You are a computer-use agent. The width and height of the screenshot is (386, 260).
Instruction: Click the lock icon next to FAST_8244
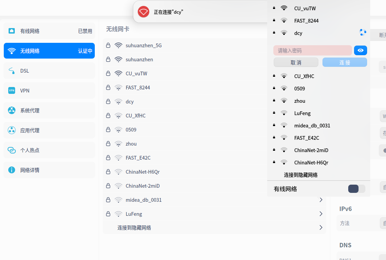click(108, 87)
